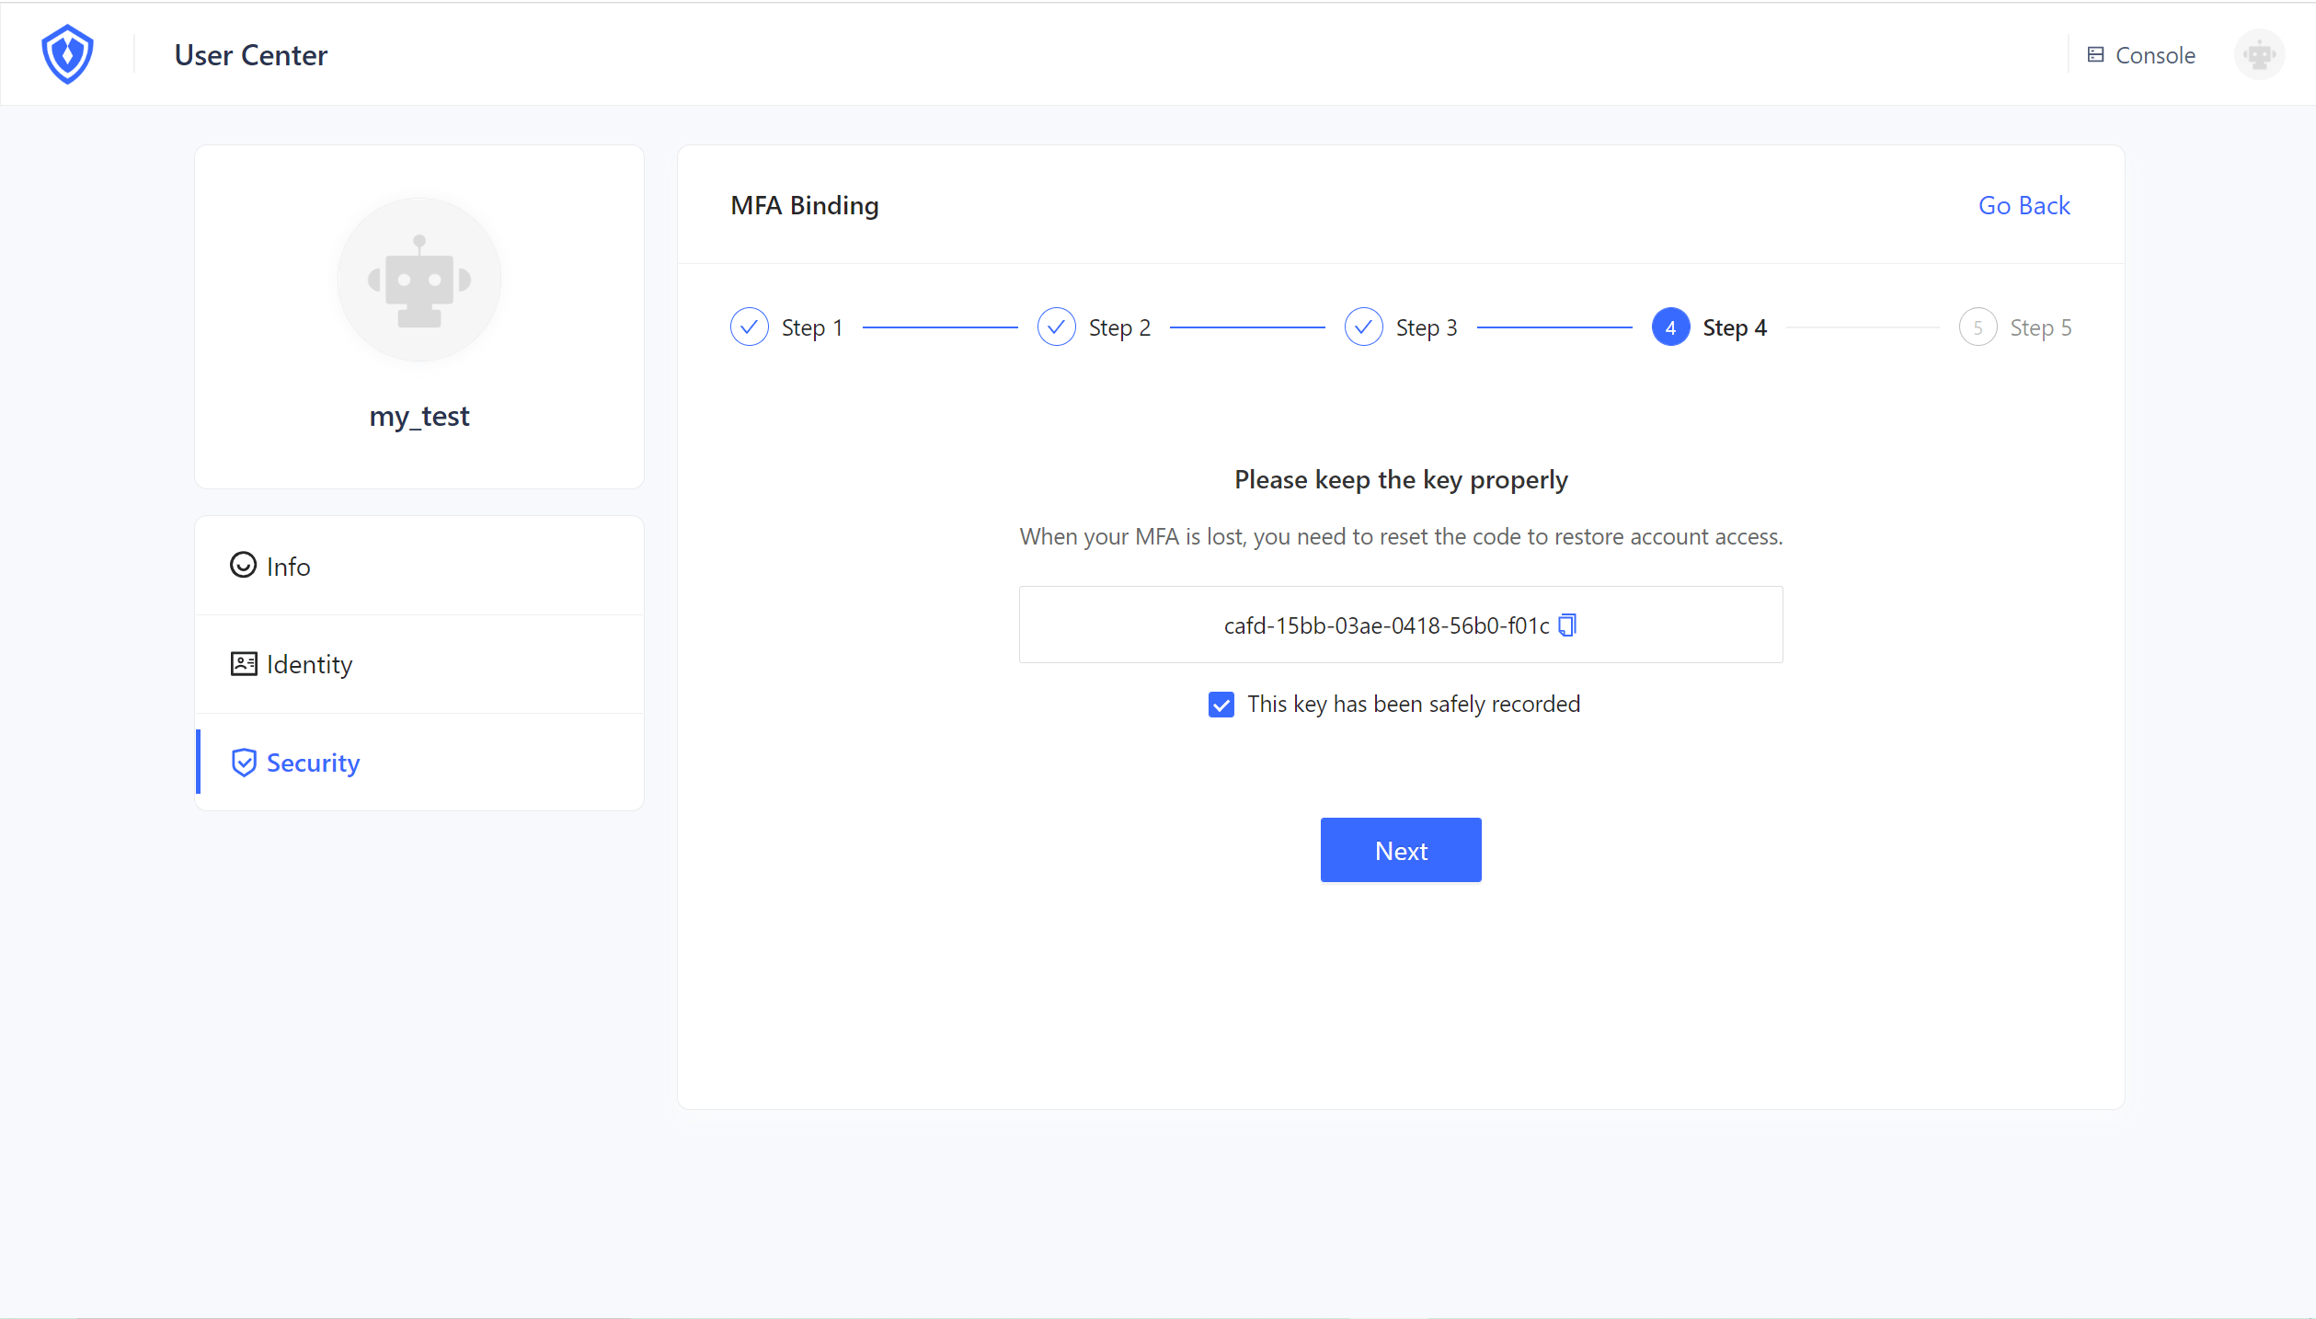Click the Info smiley icon

click(x=243, y=565)
